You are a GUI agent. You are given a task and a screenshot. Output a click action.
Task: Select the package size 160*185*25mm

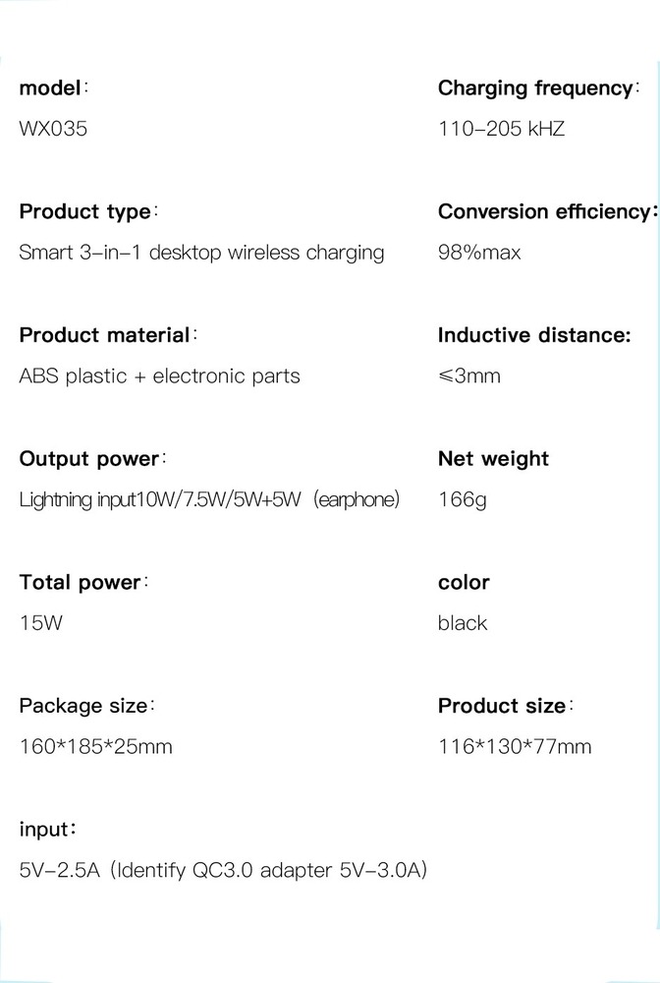point(95,746)
